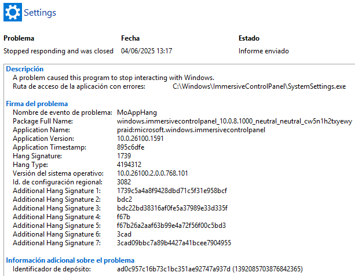Image resolution: width=355 pixels, height=276 pixels.
Task: Click Additional Hang Signature 6 label
Action: (57, 234)
